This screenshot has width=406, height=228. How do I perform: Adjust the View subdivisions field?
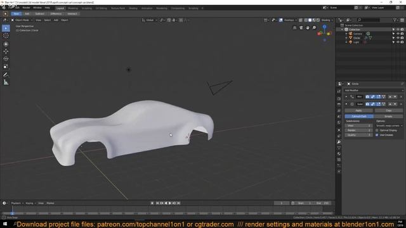(x=358, y=125)
